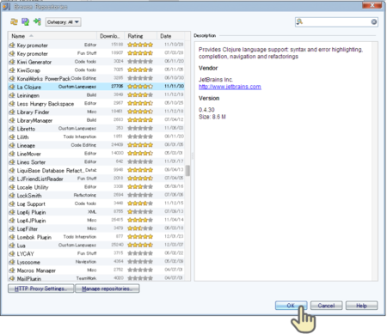Open the Category: All dropdown
The width and height of the screenshot is (387, 334).
[64, 22]
